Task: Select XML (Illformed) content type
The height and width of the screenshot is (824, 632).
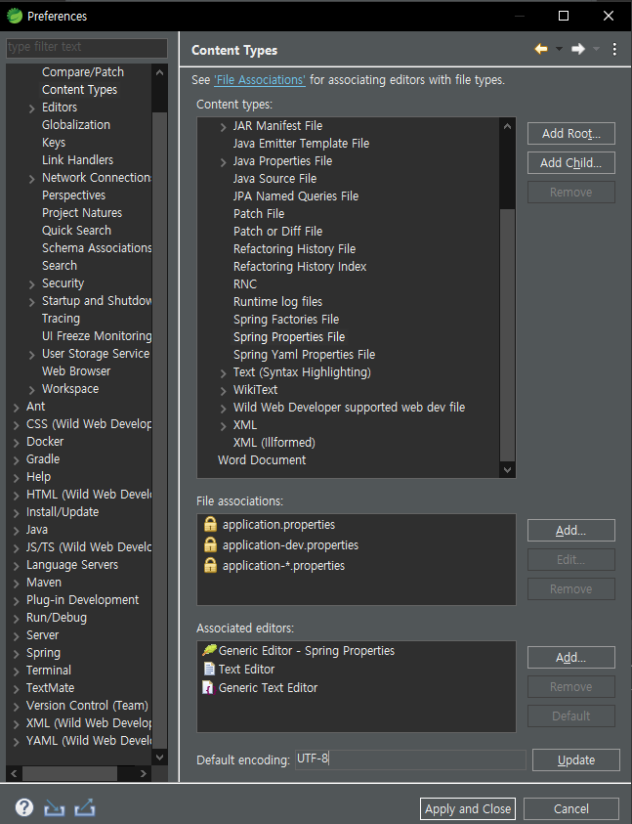Action: (274, 443)
